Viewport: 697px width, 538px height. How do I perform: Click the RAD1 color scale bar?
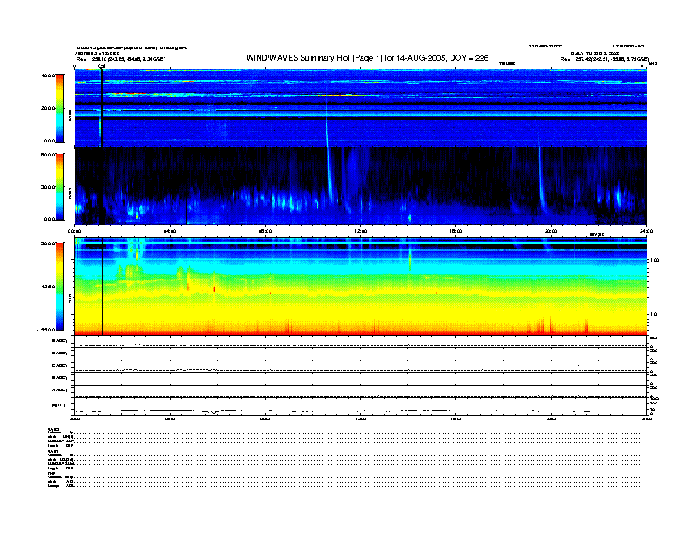(60, 186)
